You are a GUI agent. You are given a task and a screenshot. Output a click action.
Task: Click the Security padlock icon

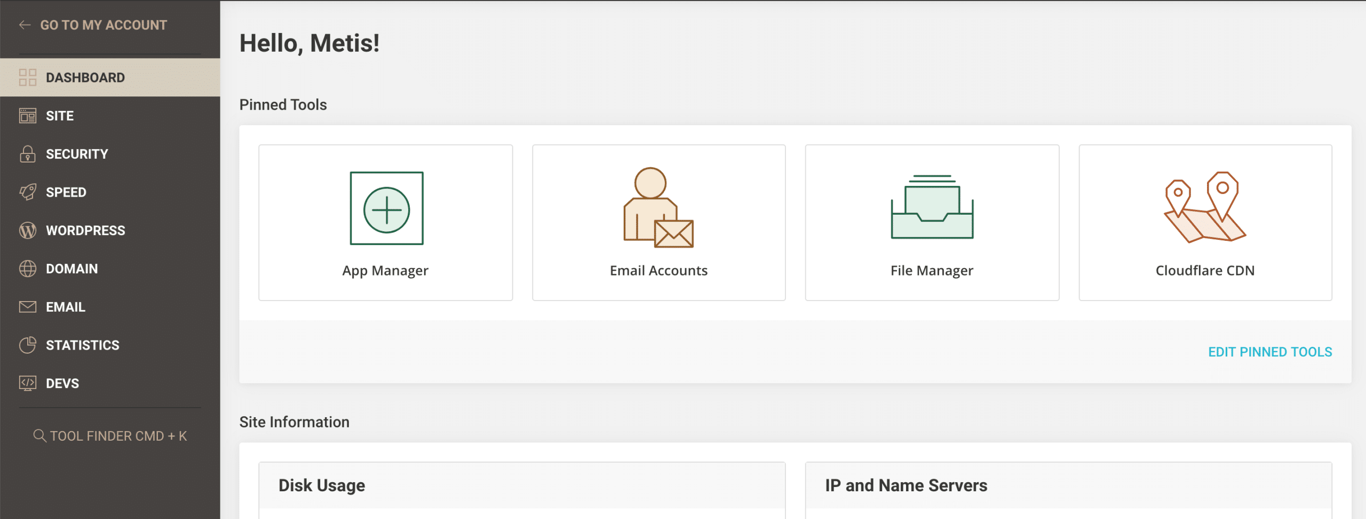pos(28,154)
